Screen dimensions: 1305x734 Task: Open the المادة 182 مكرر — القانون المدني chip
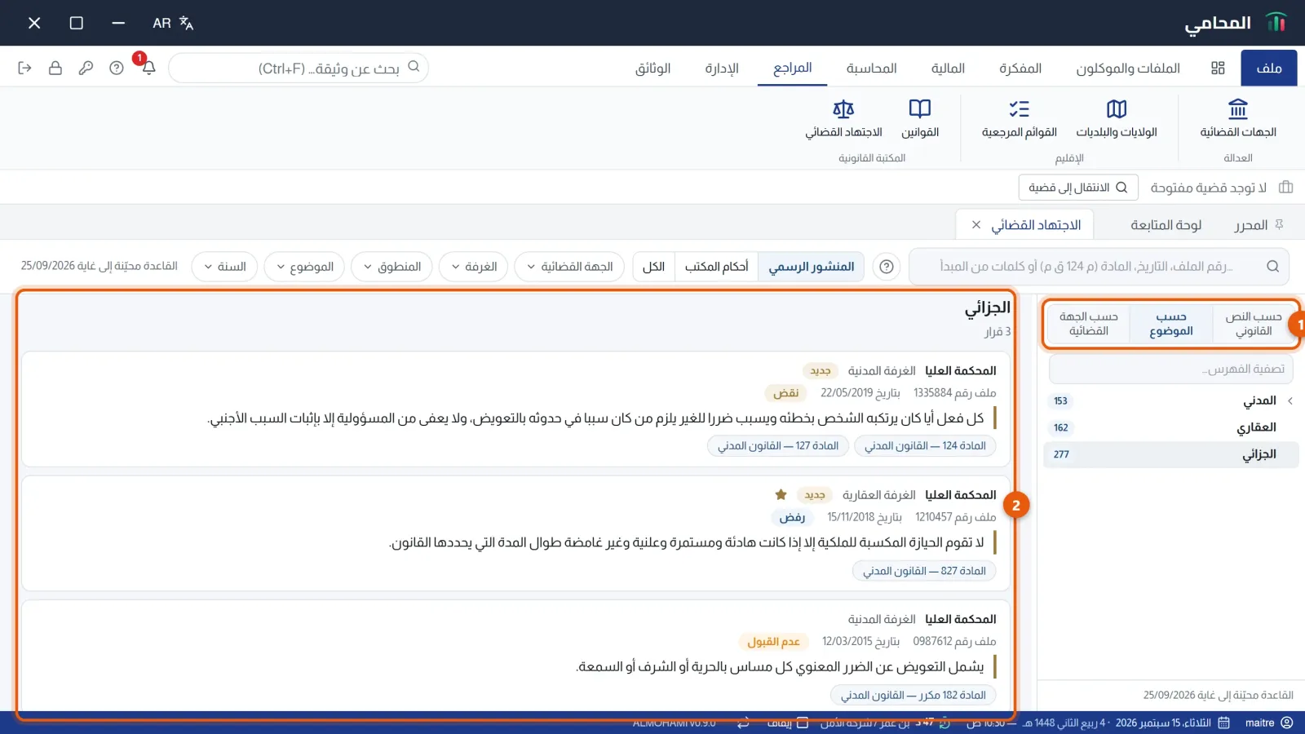913,695
